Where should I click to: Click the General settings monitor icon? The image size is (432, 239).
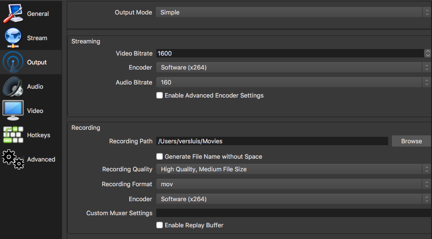pos(13,13)
